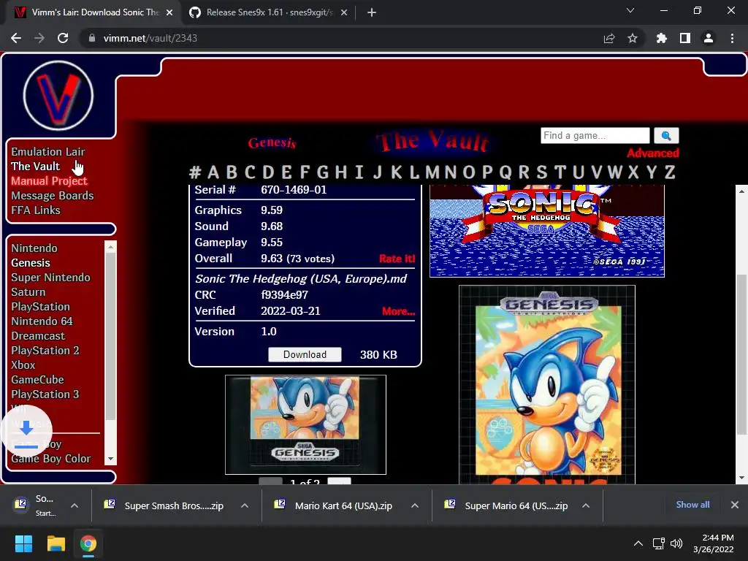Screen dimensions: 748x561
Task: Close the Vimm's Lair tab
Action: [169, 12]
